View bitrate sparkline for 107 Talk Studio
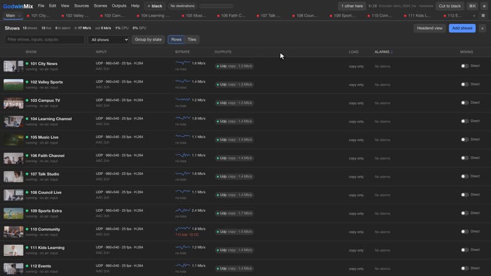This screenshot has width=491, height=276. pyautogui.click(x=183, y=174)
